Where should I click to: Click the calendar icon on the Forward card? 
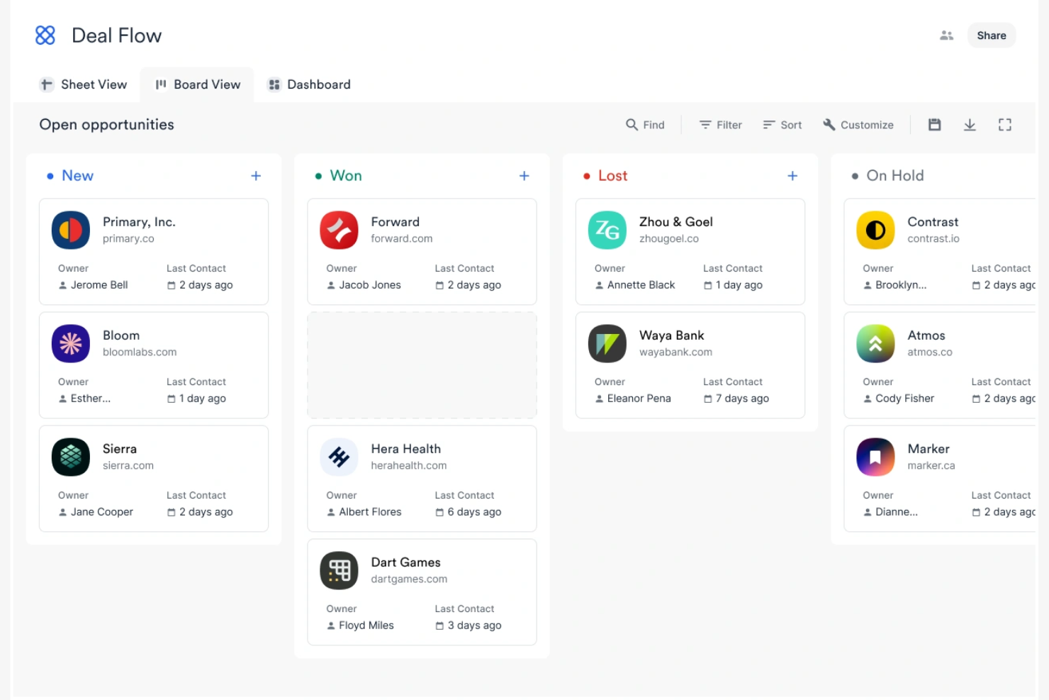[x=440, y=284]
